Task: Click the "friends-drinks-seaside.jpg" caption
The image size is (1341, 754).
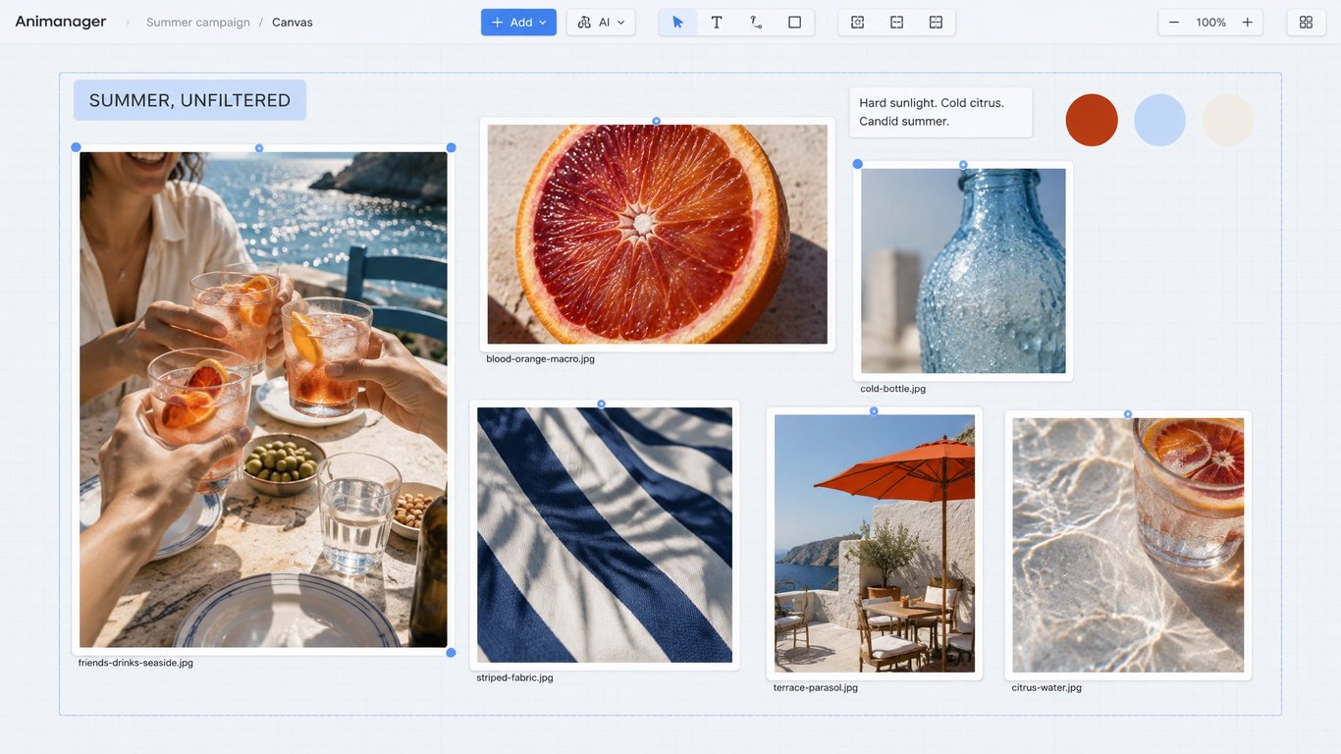Action: 135,663
